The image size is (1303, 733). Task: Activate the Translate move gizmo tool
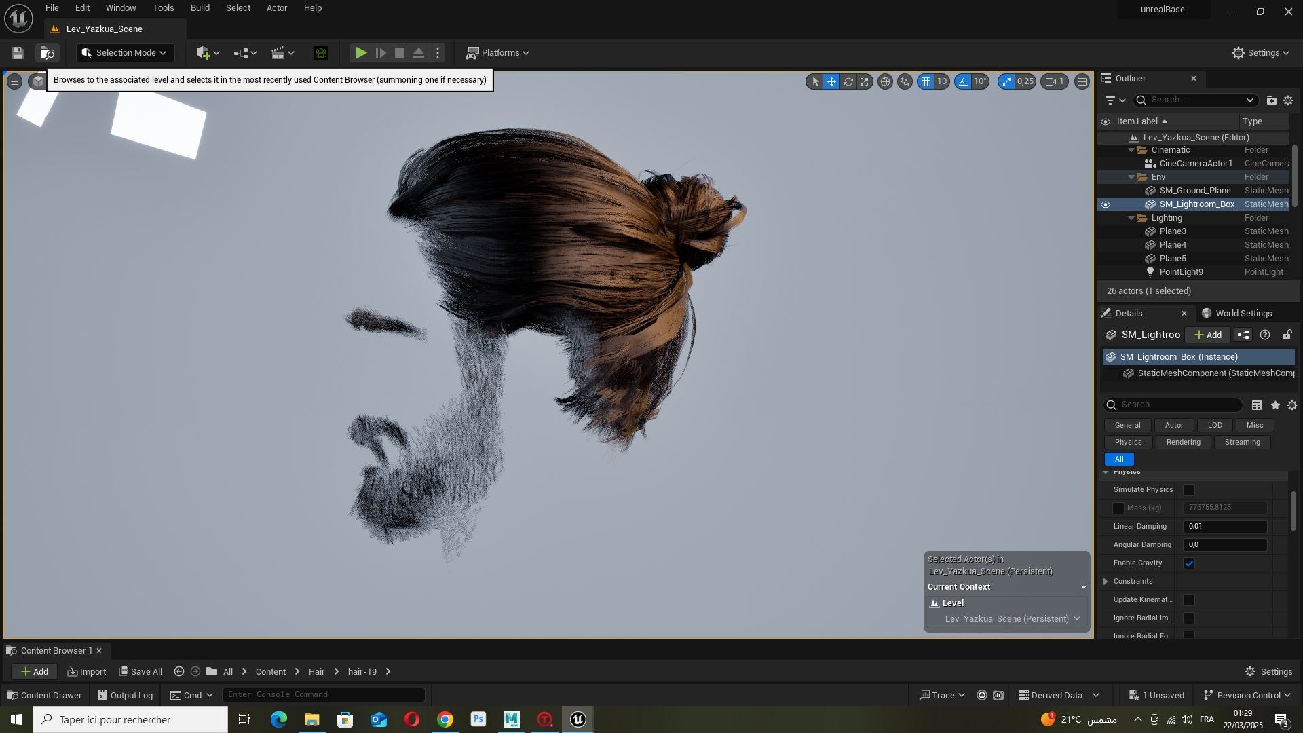(831, 81)
